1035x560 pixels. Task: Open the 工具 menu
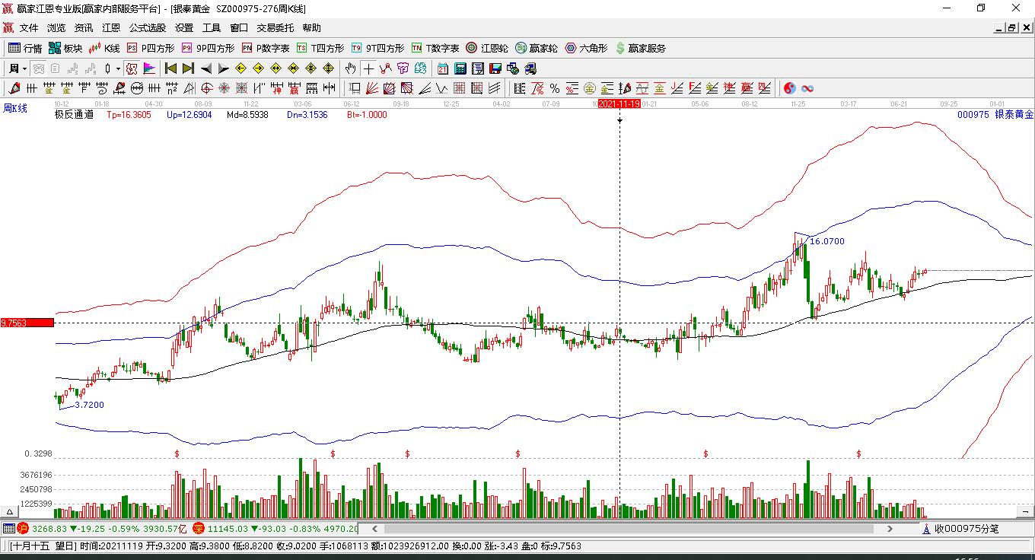(x=212, y=28)
